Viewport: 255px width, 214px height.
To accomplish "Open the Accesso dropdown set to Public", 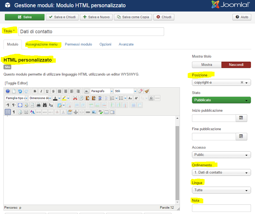I will point(221,155).
